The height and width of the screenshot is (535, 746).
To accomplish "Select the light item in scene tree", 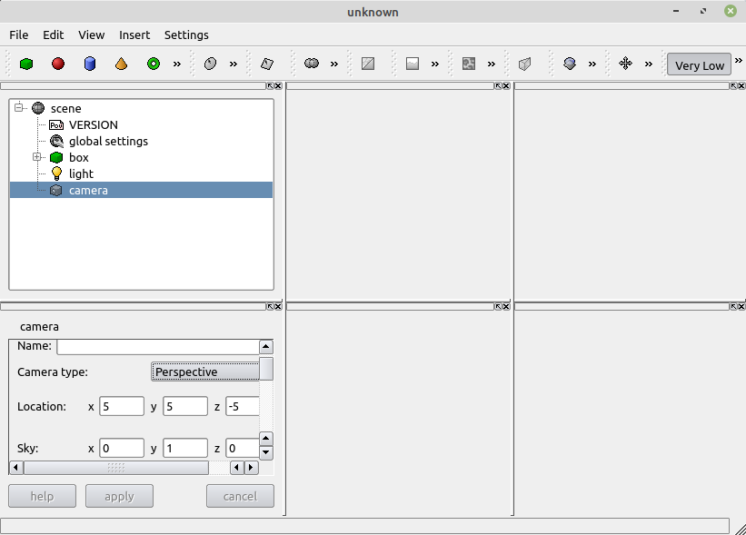I will pyautogui.click(x=81, y=173).
